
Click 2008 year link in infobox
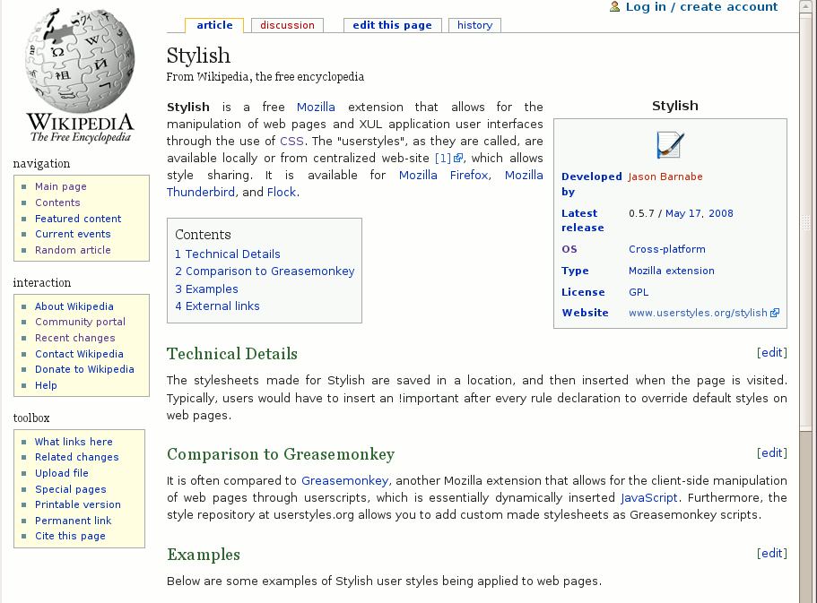point(721,213)
